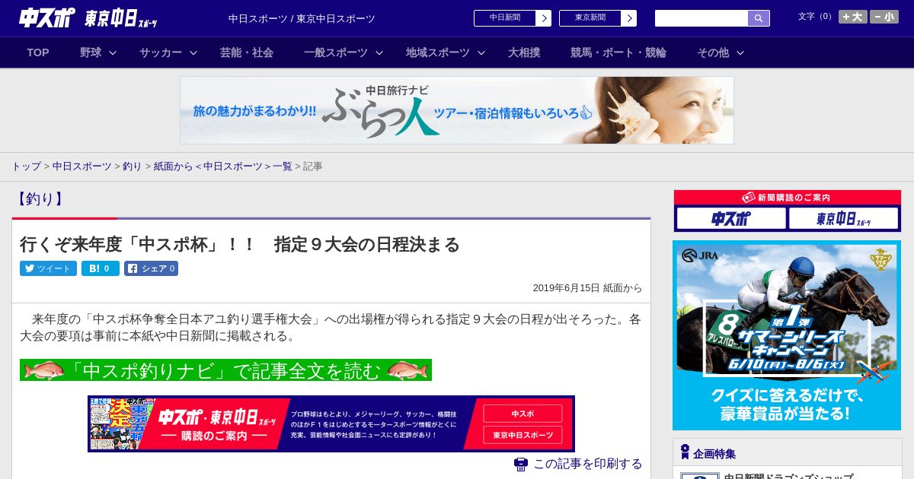
Task: Expand the 地域スポーツ dropdown chevron
Action: pyautogui.click(x=481, y=53)
